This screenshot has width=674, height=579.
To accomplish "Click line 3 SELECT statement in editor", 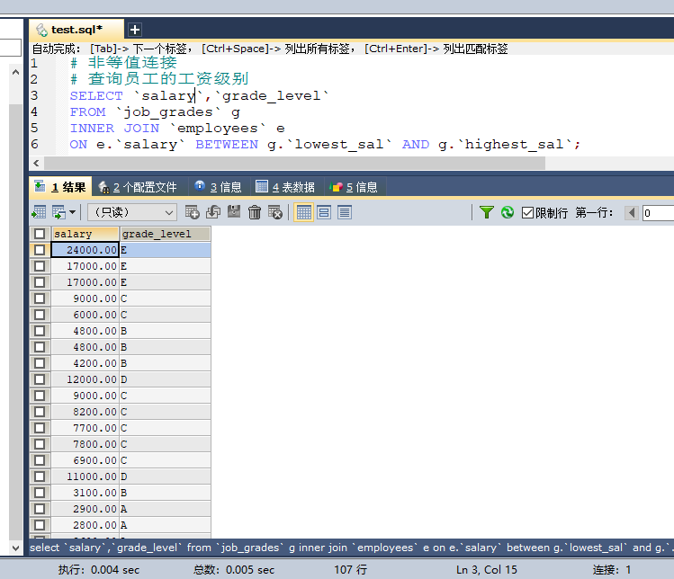I will coord(200,96).
